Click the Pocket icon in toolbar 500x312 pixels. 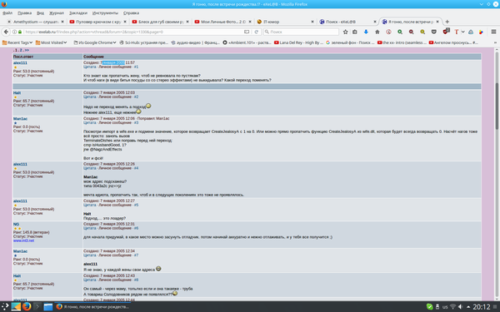[433, 32]
